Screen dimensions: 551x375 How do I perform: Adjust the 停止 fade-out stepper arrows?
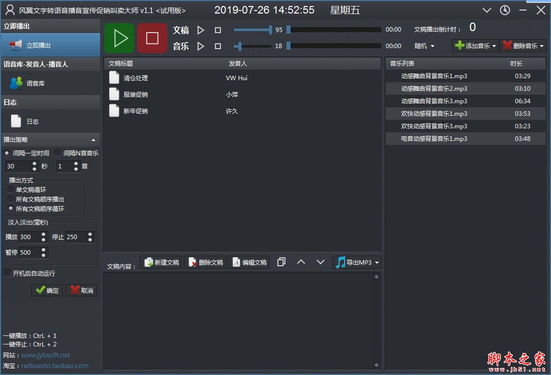point(90,237)
